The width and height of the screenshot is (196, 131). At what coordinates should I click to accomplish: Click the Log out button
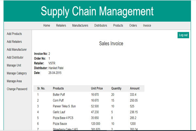point(183,35)
